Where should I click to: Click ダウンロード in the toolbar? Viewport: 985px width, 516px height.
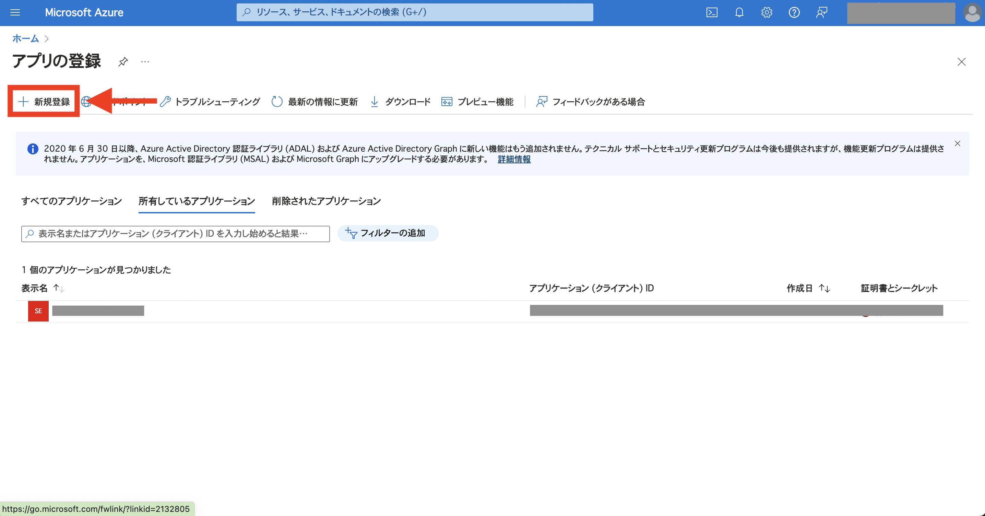[400, 102]
